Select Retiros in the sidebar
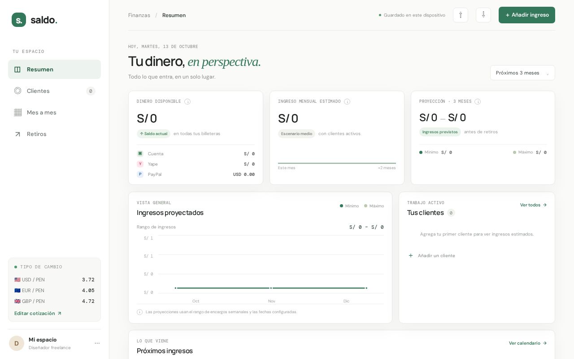574x359 pixels. pyautogui.click(x=54, y=134)
